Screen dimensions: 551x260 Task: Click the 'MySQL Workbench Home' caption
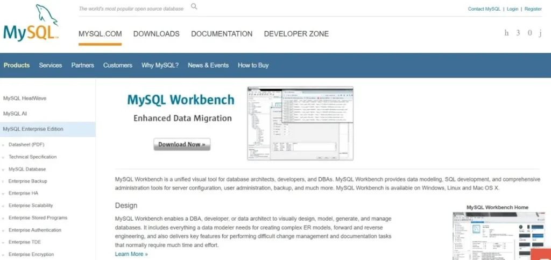point(497,207)
